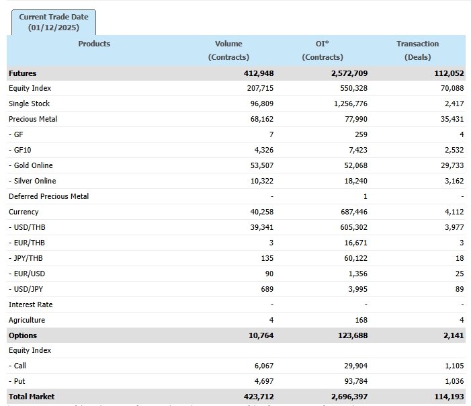Click the Call options row label
Viewport: 471px width, 406px height.
point(17,366)
